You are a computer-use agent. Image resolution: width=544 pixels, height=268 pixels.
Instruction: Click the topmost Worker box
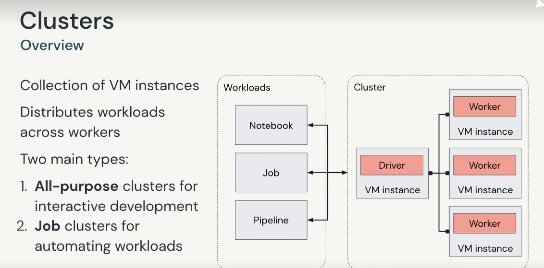[x=484, y=106]
